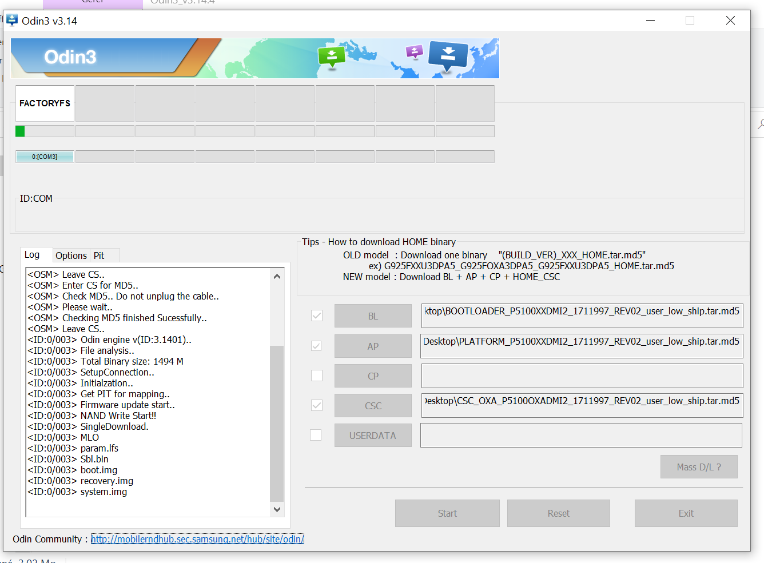Switch to the Options tab
The image size is (764, 563).
[x=71, y=255]
